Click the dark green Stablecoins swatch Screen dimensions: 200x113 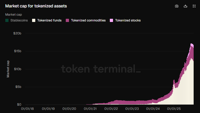[x=7, y=20]
